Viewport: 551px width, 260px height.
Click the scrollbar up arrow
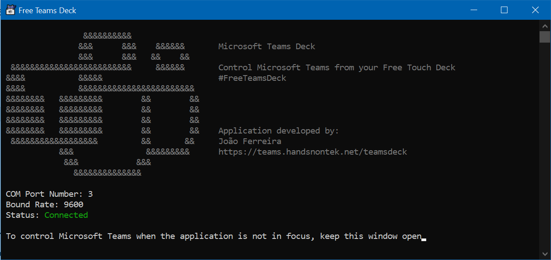click(x=545, y=25)
